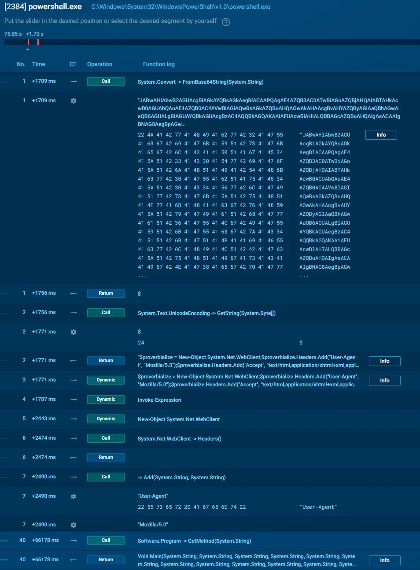The height and width of the screenshot is (570, 420).
Task: Click left-arrow CF icon in row 2 Return at +1771 ms
Action: [74, 361]
